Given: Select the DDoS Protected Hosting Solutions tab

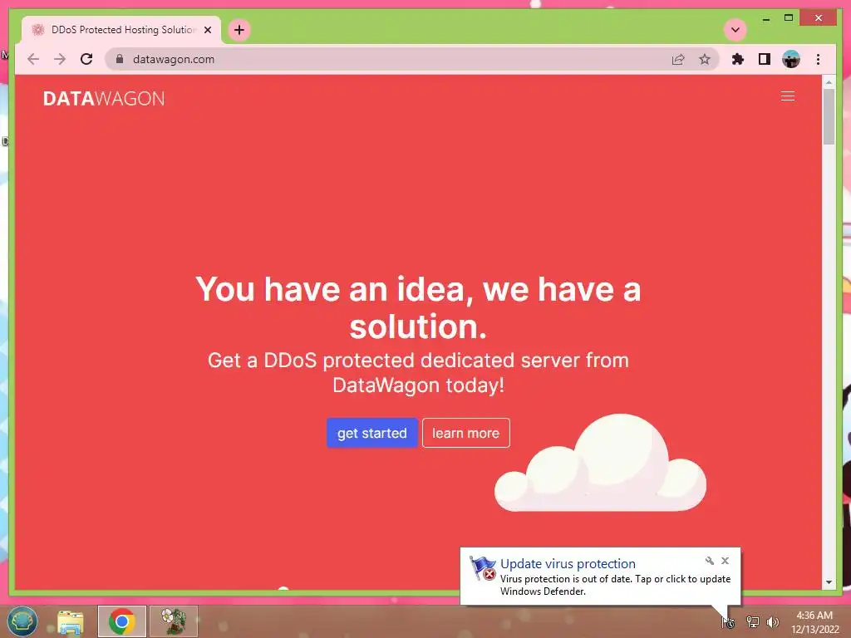Looking at the screenshot, I should pos(121,30).
